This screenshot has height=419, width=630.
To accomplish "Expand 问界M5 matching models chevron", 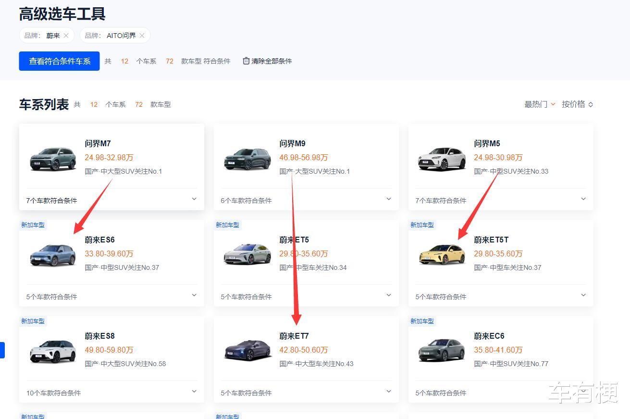I will pos(583,199).
